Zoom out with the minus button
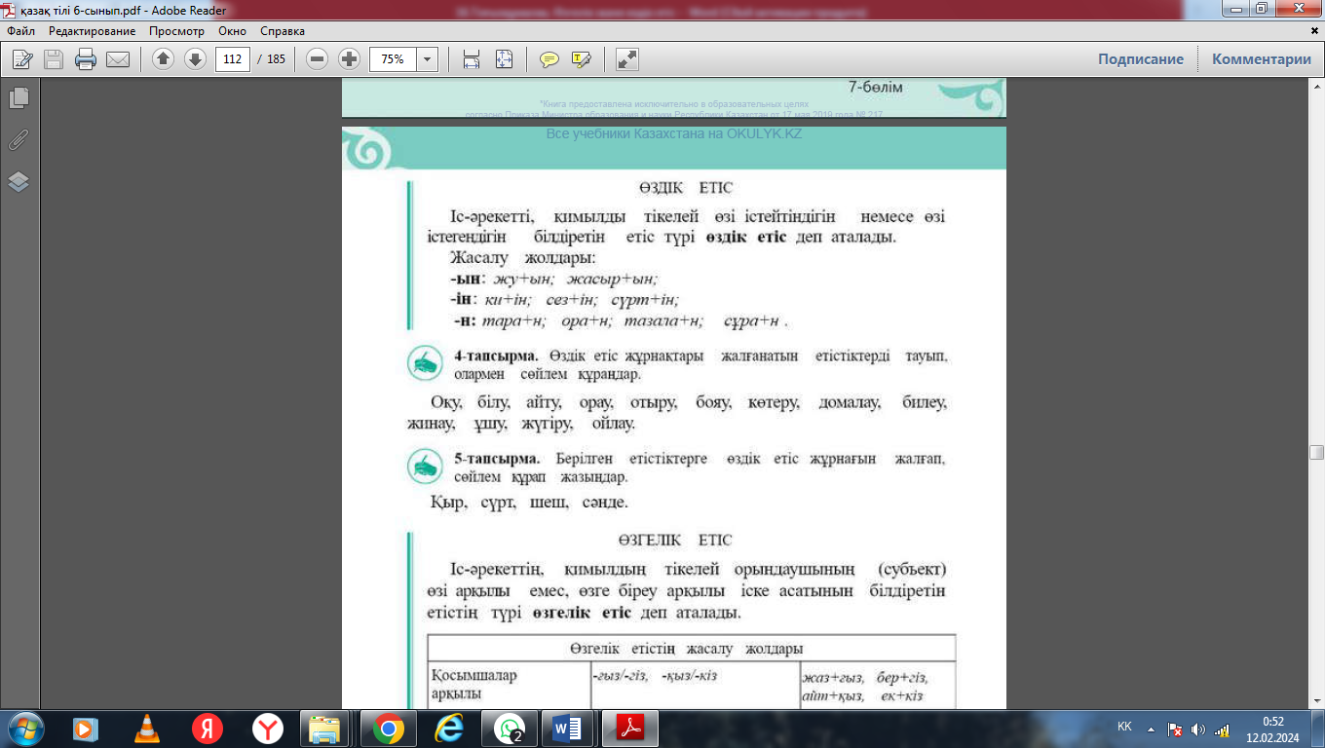1325x748 pixels. pos(317,59)
